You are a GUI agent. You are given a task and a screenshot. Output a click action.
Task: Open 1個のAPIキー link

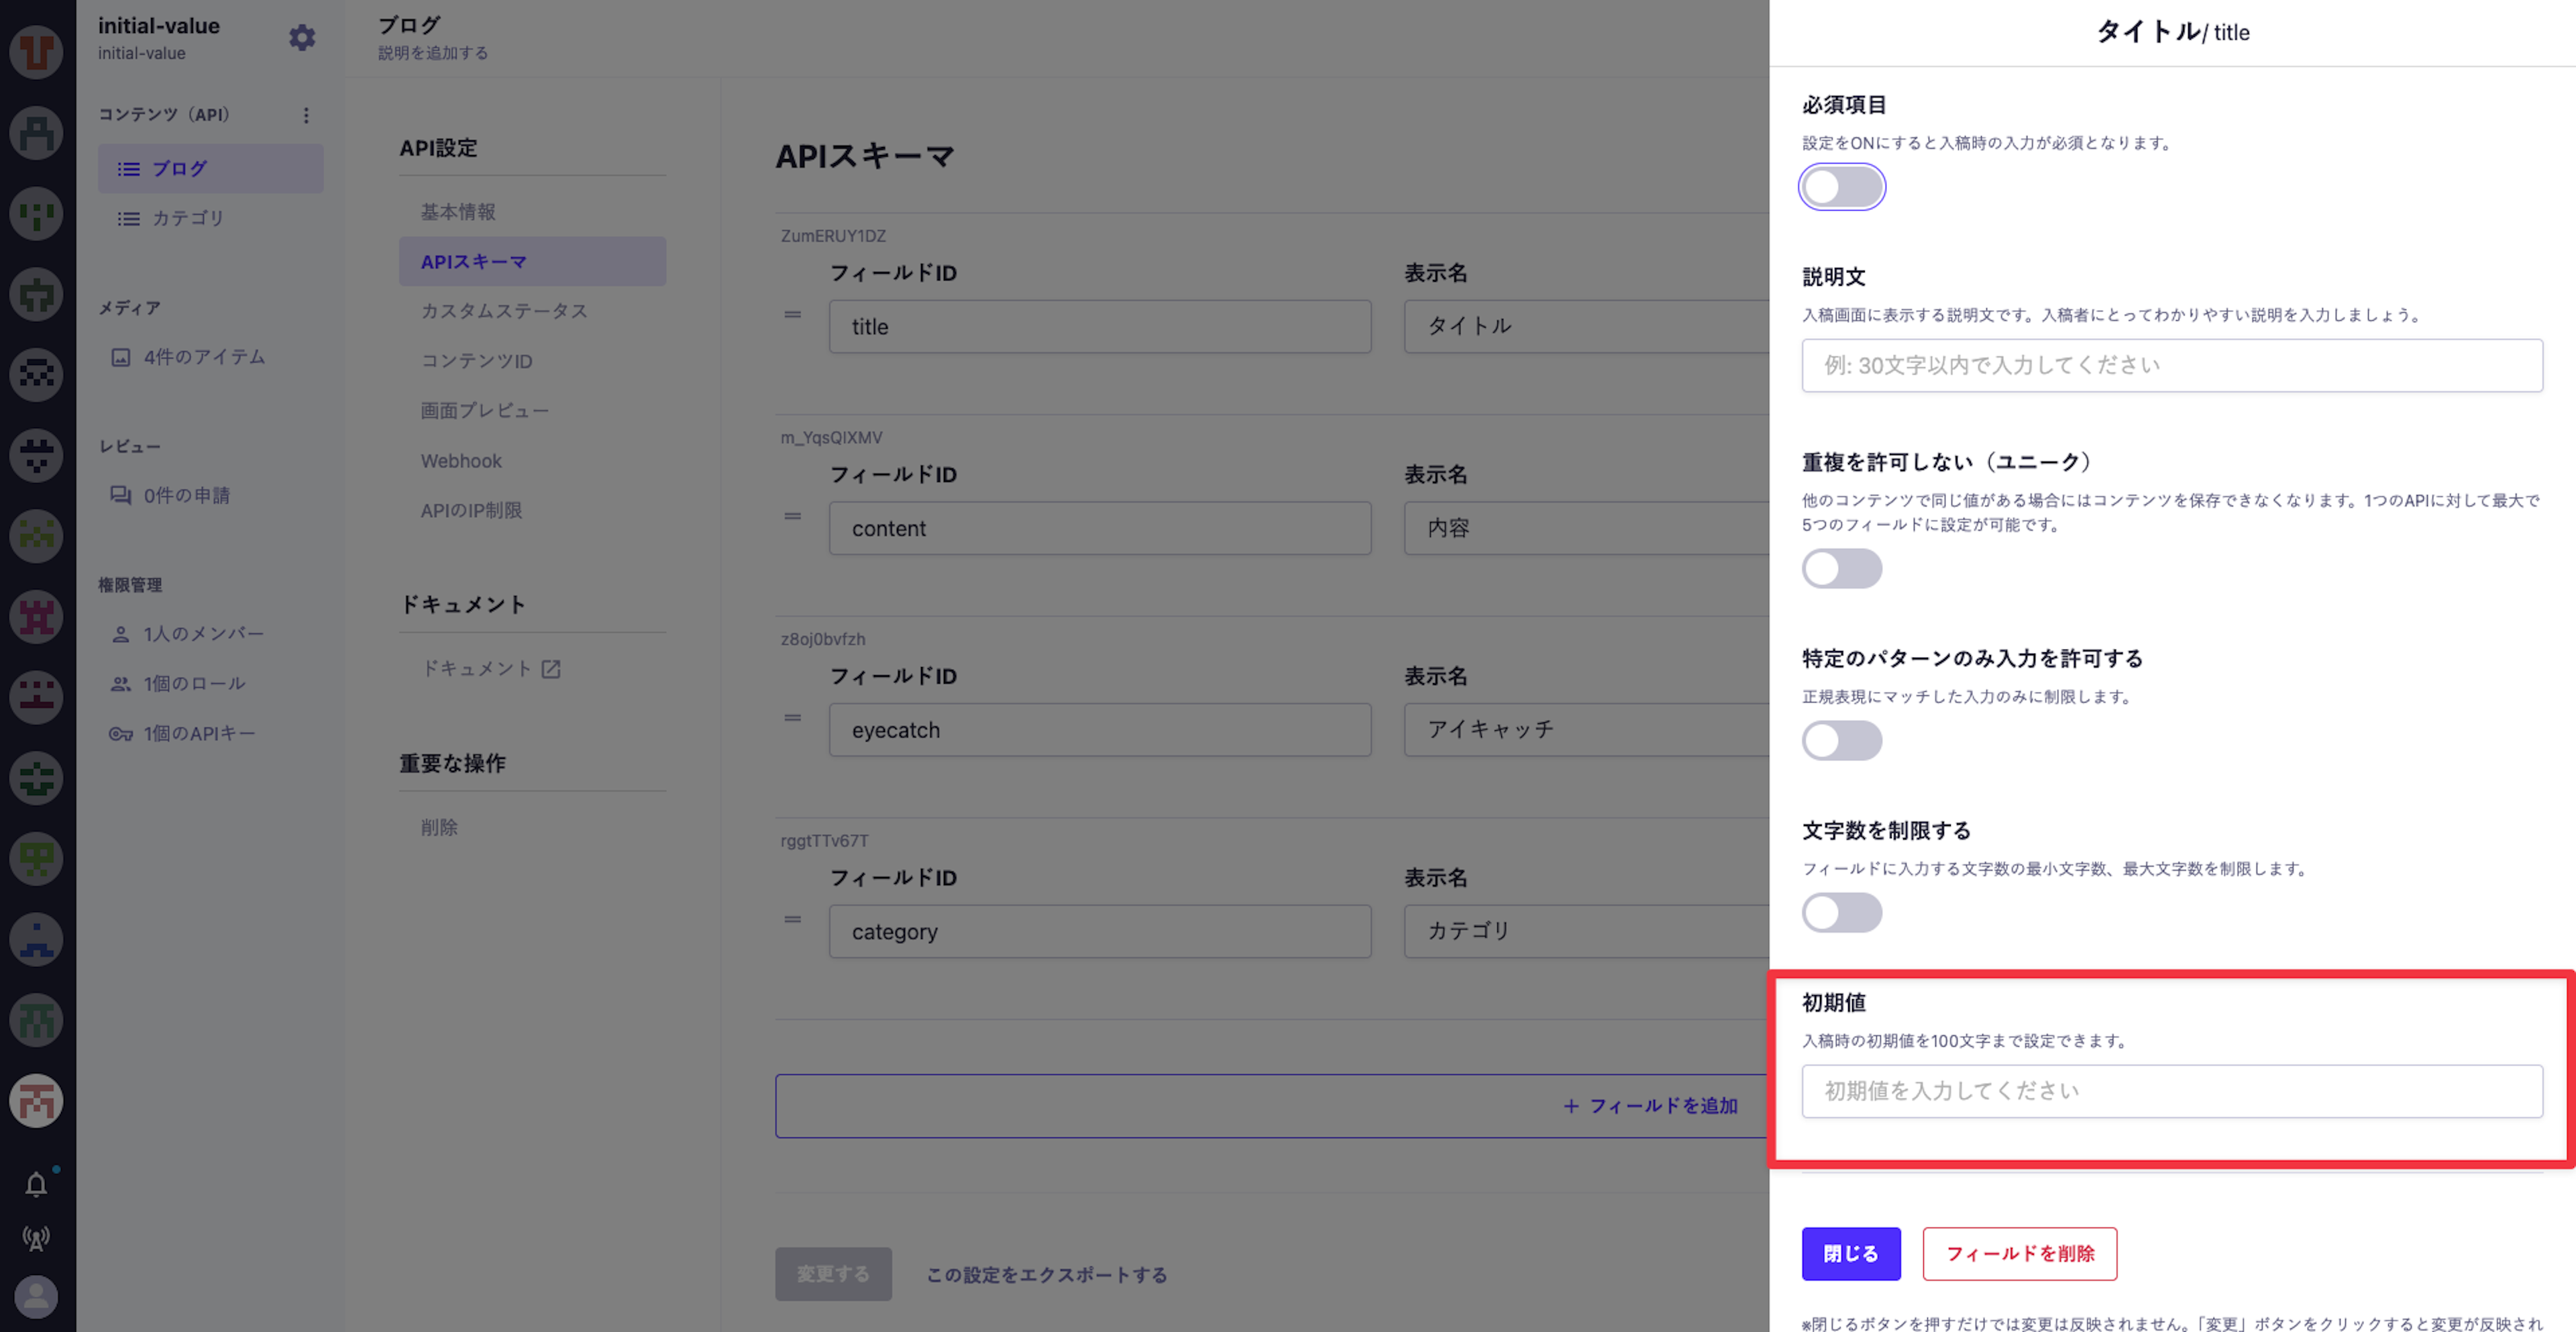point(200,734)
